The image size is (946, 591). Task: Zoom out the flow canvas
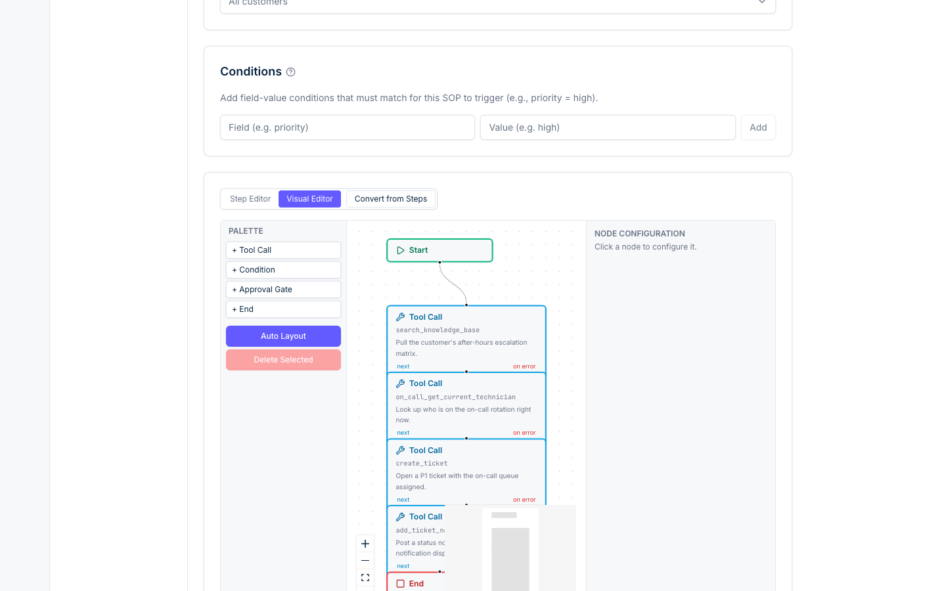[x=365, y=561]
